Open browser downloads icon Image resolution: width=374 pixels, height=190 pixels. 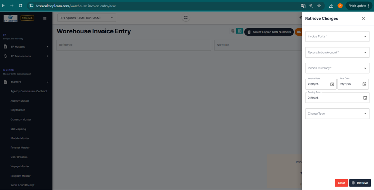331,6
